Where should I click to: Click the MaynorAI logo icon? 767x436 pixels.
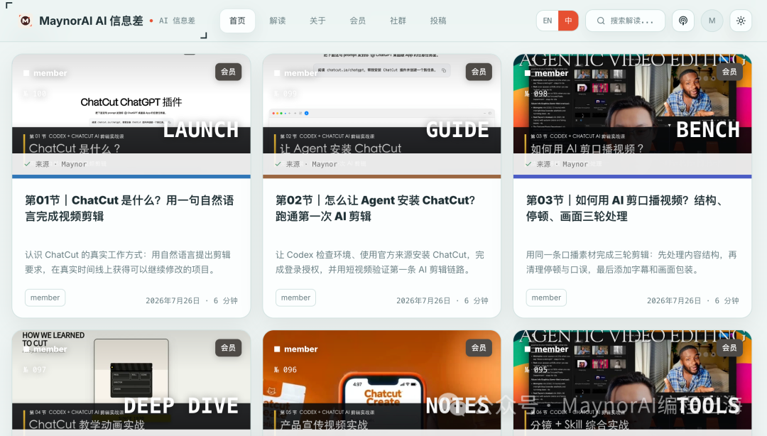pos(26,21)
